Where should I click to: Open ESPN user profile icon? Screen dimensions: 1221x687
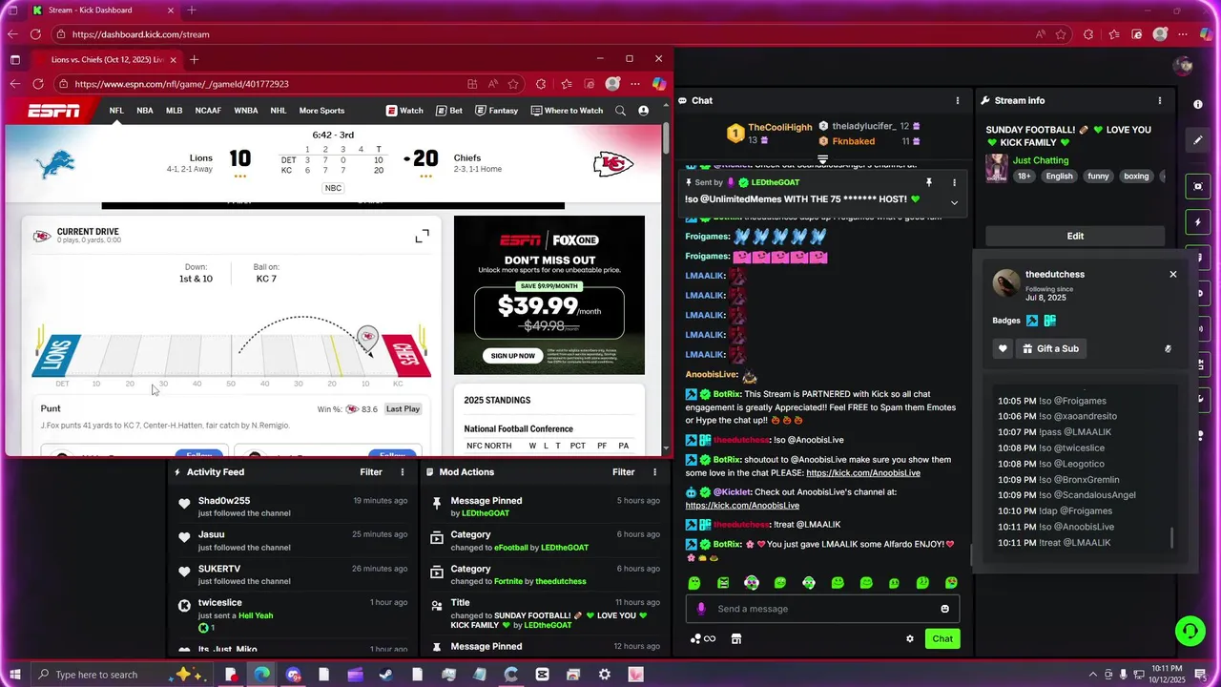click(644, 111)
